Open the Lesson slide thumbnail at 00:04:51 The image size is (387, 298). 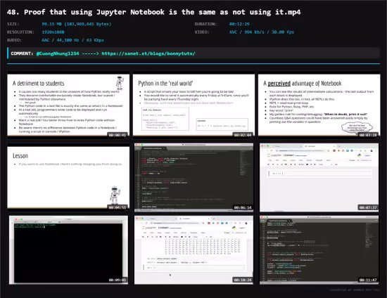click(68, 178)
